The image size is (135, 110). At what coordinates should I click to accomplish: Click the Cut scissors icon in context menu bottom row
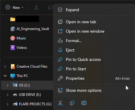pos(60,103)
